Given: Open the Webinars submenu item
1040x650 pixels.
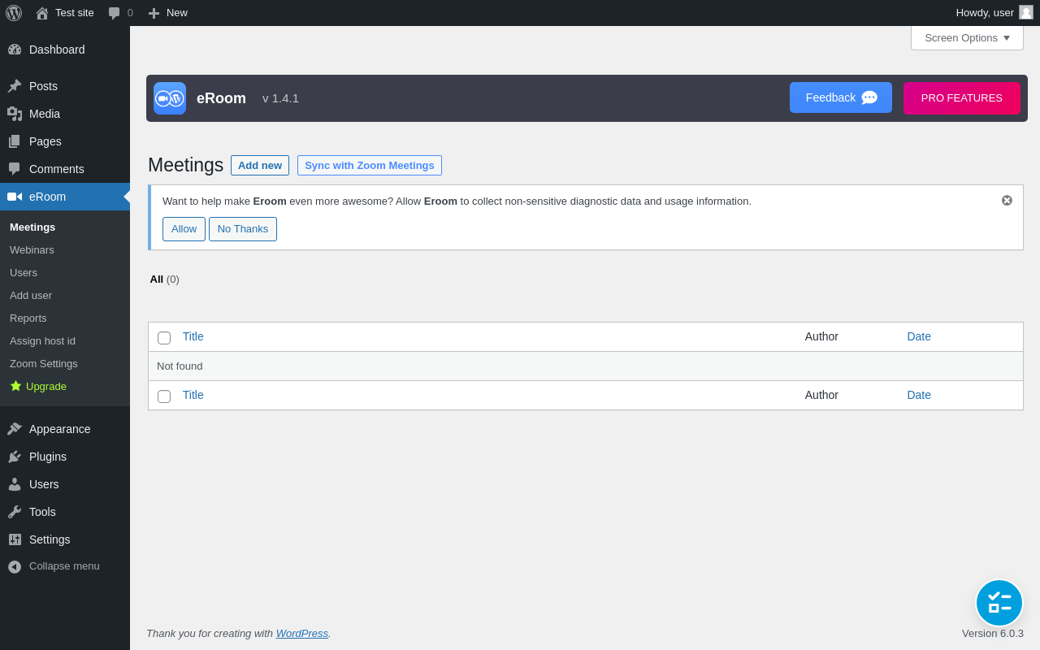Looking at the screenshot, I should (x=32, y=250).
